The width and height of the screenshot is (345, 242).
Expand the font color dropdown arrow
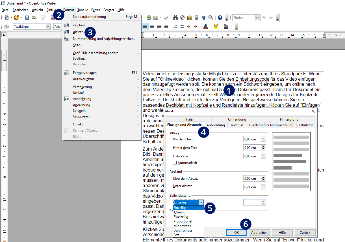coord(211,26)
